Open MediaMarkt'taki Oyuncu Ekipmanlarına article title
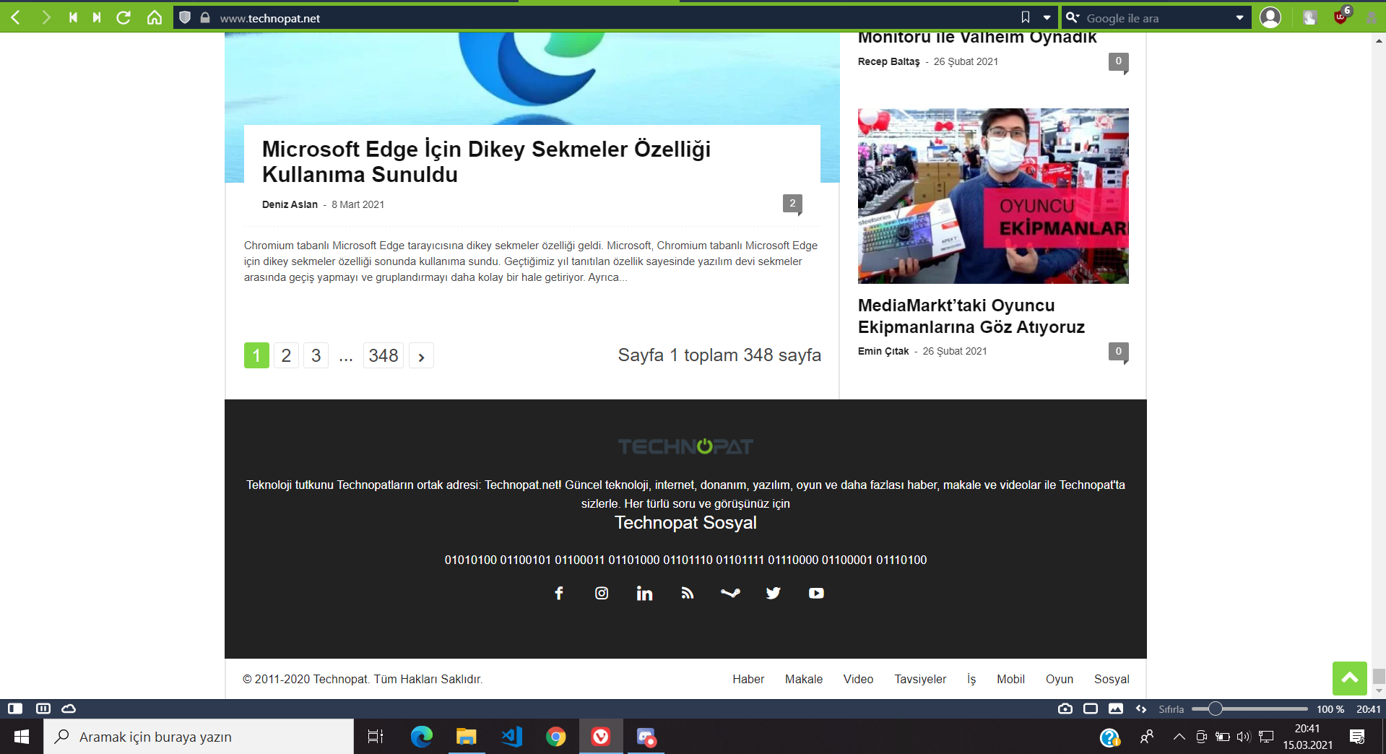 click(x=971, y=316)
